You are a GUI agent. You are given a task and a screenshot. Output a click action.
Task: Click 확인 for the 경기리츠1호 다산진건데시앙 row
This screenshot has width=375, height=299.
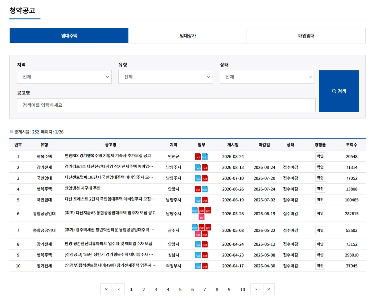pos(320,167)
